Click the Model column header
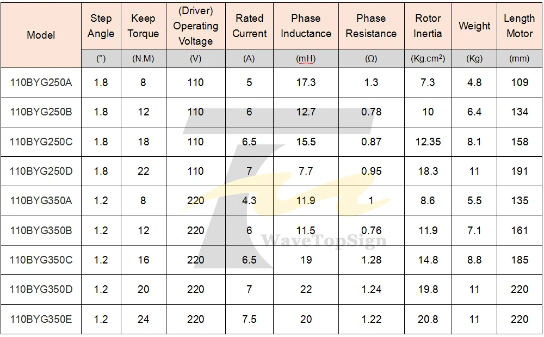This screenshot has height=337, width=544. pos(41,35)
